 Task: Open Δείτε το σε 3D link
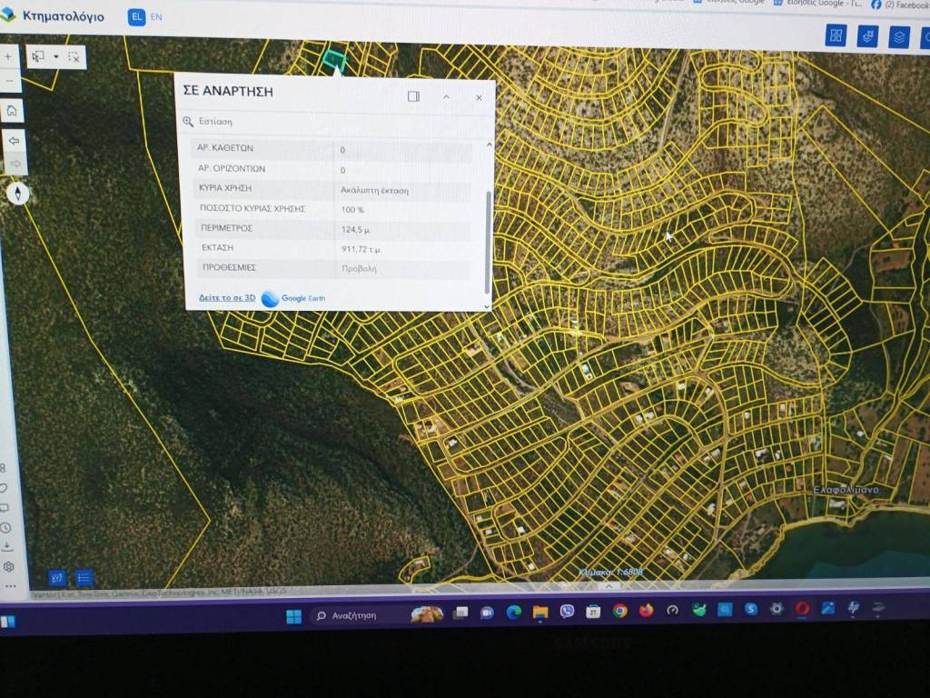click(227, 297)
